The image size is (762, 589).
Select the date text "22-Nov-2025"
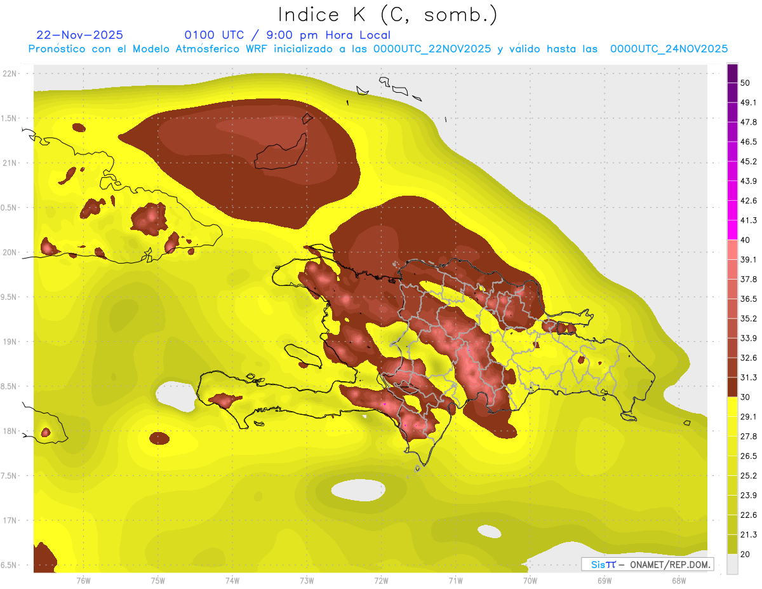80,35
